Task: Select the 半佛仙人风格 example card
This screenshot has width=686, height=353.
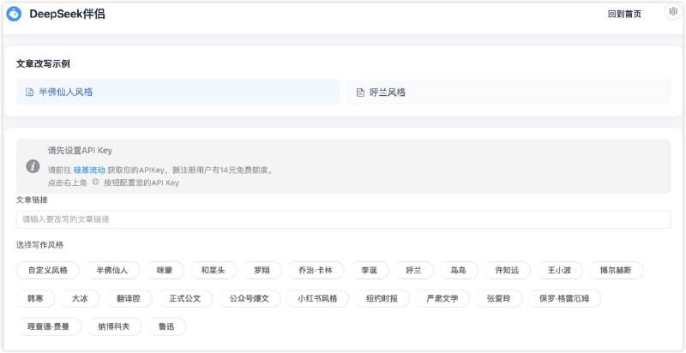Action: click(178, 93)
